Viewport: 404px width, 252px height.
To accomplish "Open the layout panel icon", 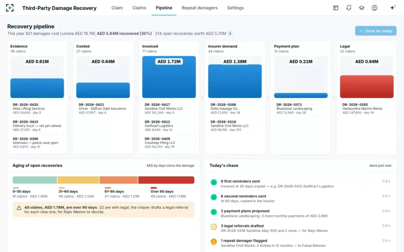I will (x=336, y=8).
